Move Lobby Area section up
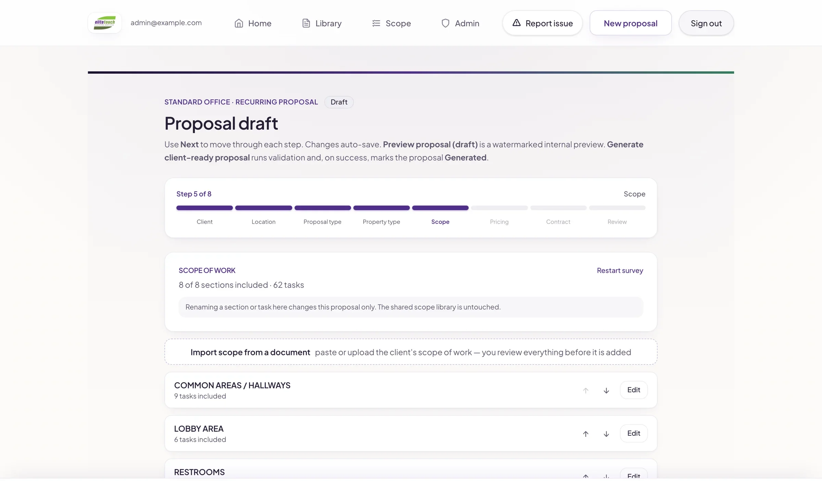Viewport: 822px width, 481px height. (586, 434)
